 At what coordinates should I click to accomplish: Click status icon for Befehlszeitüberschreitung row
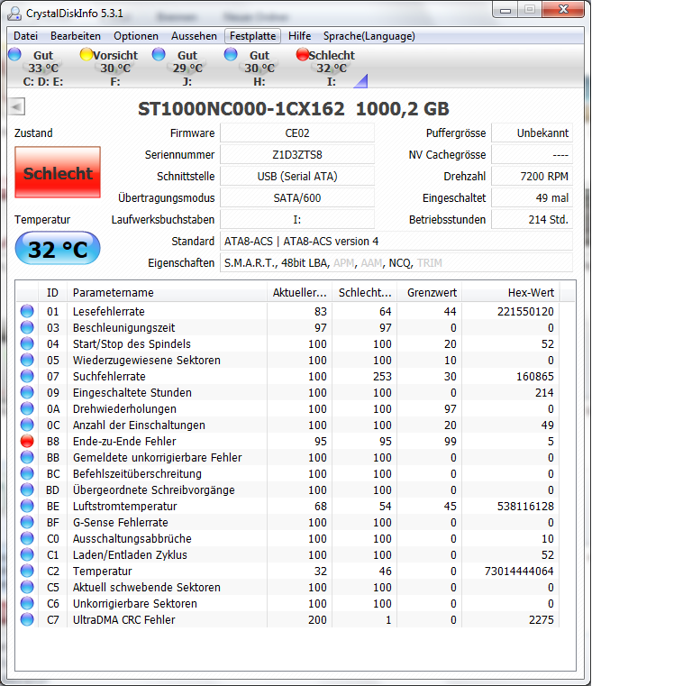click(27, 473)
